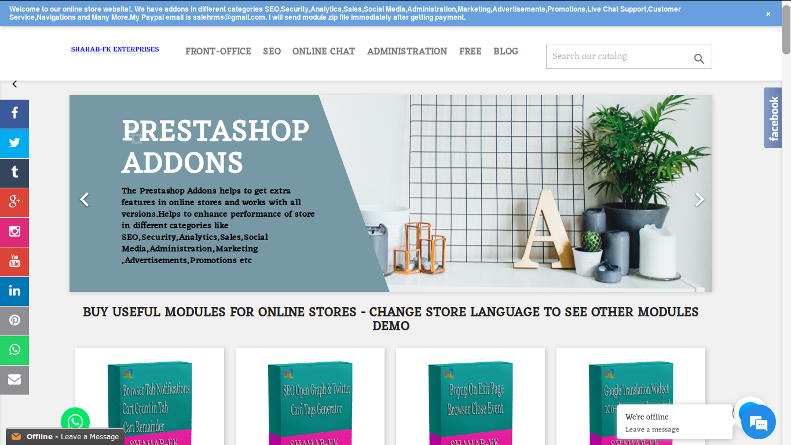Dismiss the top welcome notification banner
The height and width of the screenshot is (445, 791).
(768, 14)
